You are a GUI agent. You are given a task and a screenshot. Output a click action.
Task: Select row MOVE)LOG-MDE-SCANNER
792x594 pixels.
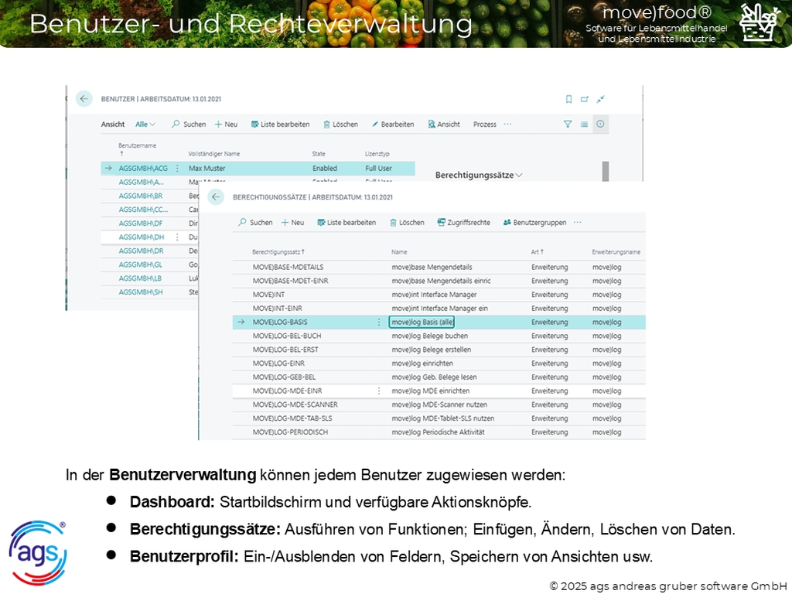click(x=439, y=405)
